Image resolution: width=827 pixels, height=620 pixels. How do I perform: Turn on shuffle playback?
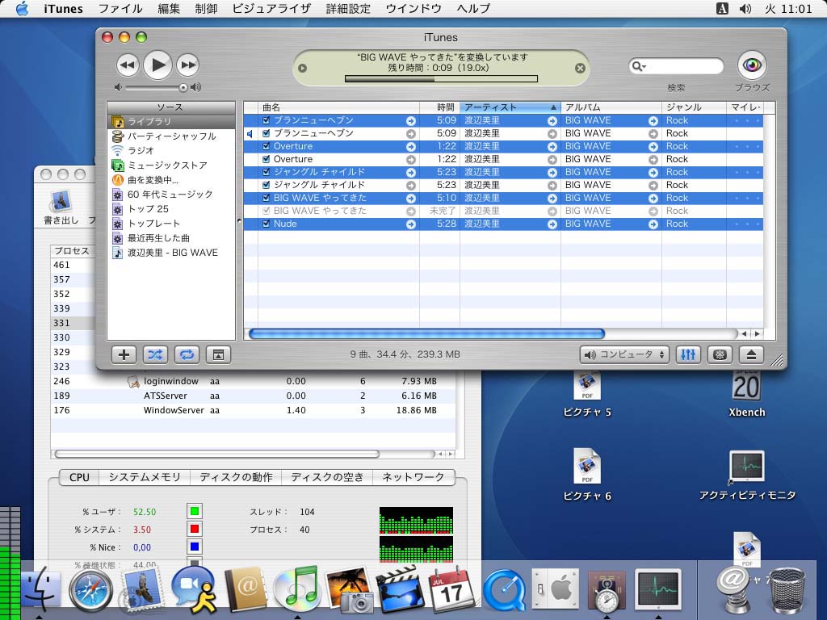coord(155,355)
